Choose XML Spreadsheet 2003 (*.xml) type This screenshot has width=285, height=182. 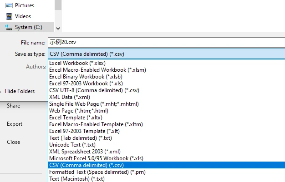[x=167, y=152]
